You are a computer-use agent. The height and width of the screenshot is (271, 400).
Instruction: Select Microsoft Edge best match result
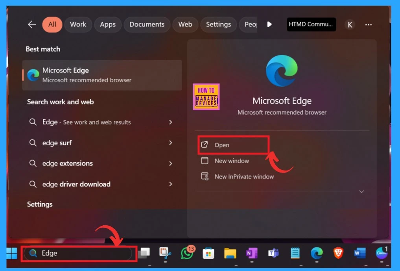[x=102, y=75]
